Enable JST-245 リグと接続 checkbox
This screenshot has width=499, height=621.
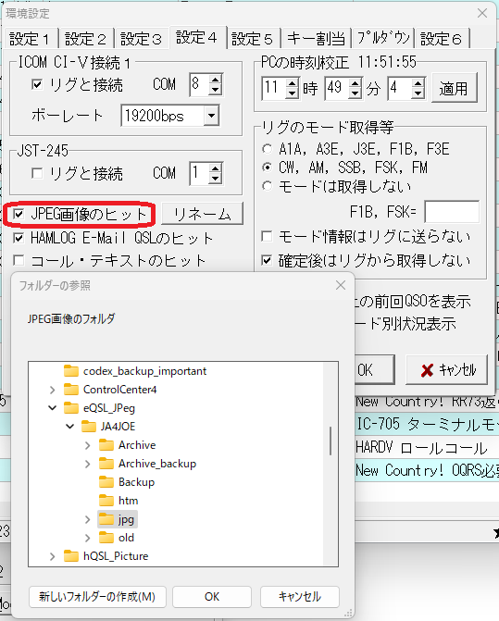tap(37, 173)
